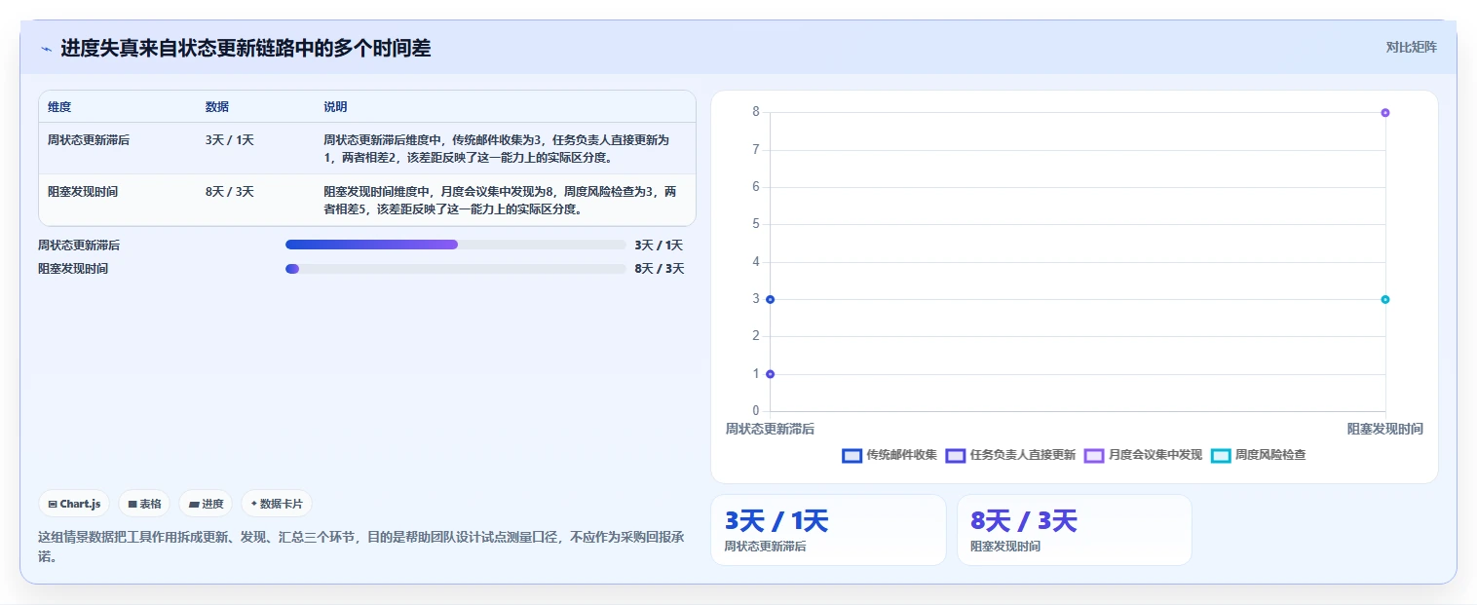Select the 数据卡片 tag chip
Image resolution: width=1477 pixels, height=605 pixels.
(x=277, y=504)
